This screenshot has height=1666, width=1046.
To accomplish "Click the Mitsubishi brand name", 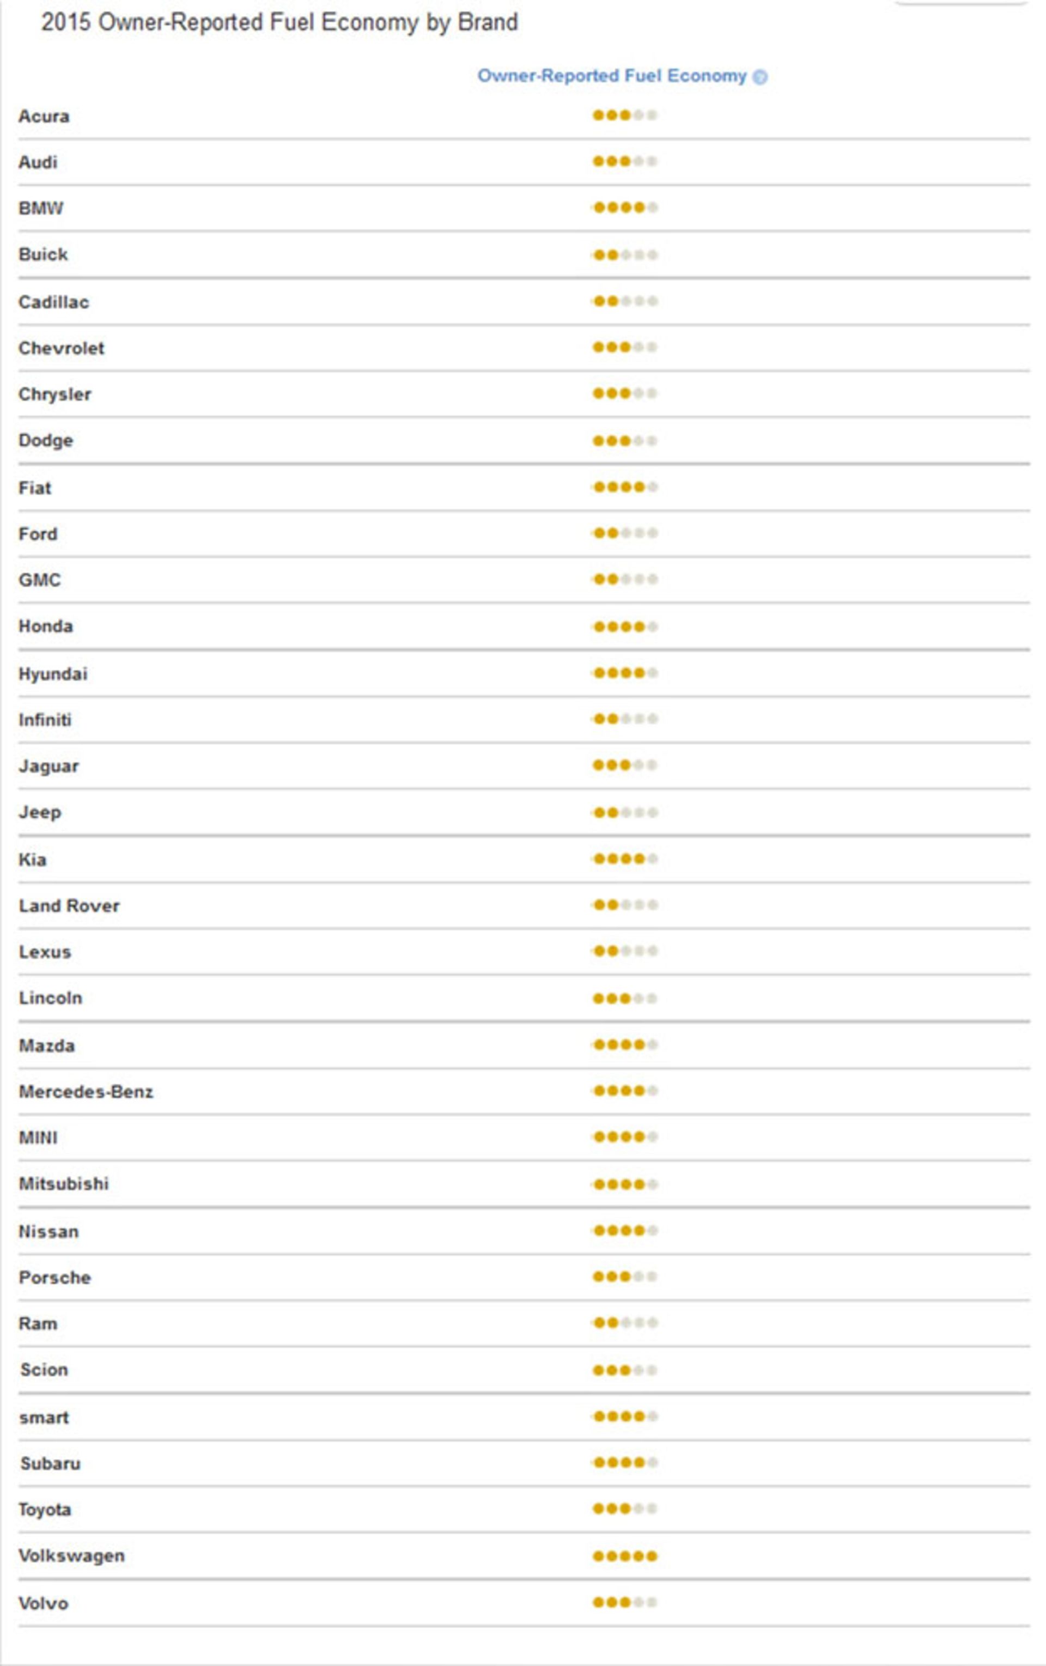I will (x=64, y=1184).
